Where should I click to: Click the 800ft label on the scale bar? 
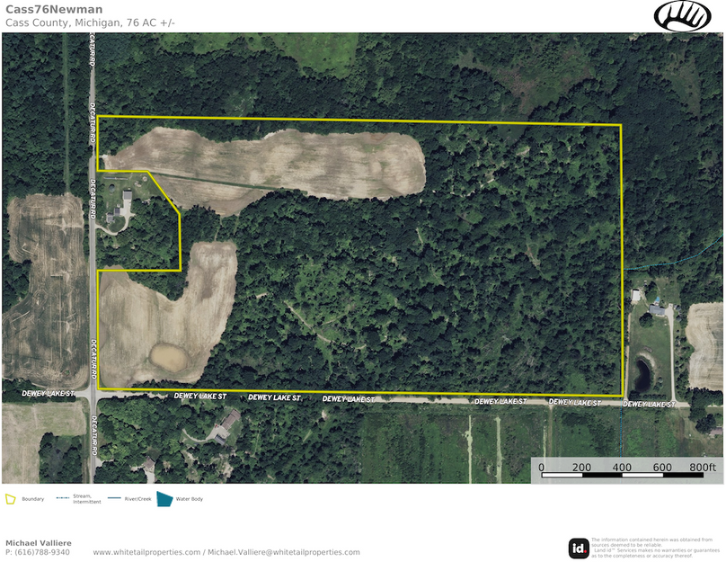pyautogui.click(x=703, y=467)
